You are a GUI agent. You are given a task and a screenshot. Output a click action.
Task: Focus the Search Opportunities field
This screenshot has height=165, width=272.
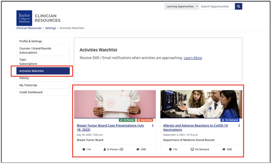(217, 6)
